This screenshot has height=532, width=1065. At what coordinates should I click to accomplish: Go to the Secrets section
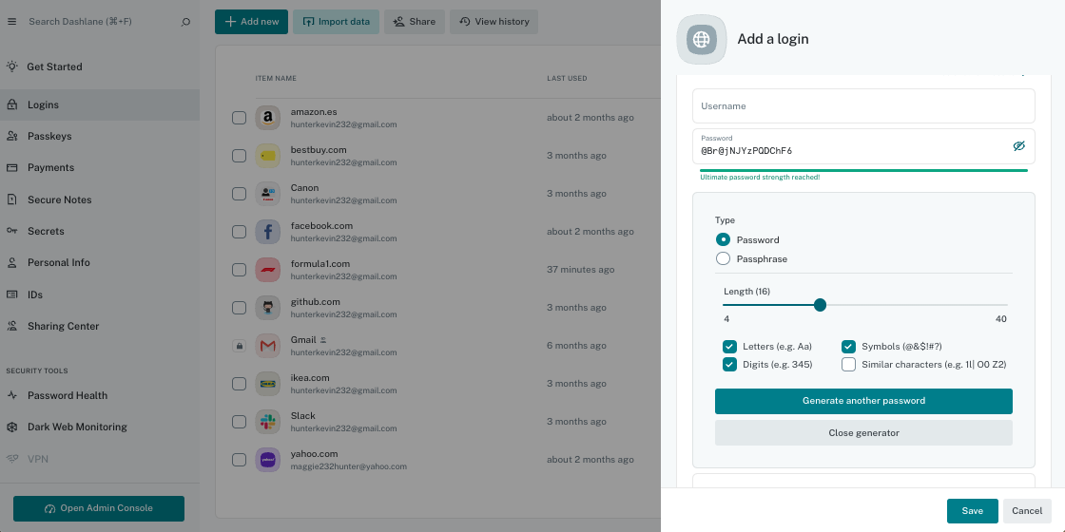100,231
